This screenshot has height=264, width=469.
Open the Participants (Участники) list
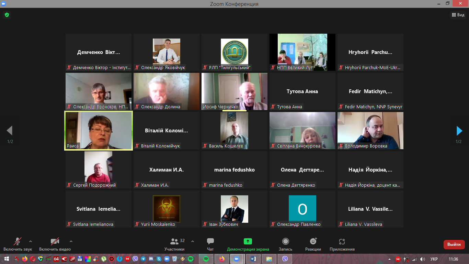pos(174,244)
